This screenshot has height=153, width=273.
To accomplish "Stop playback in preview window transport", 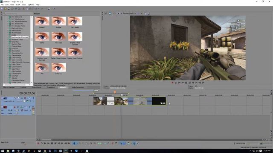I will 189,83.
